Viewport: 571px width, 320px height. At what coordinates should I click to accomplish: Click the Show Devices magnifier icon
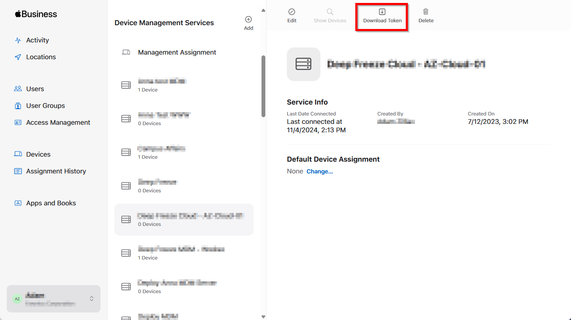pyautogui.click(x=330, y=12)
